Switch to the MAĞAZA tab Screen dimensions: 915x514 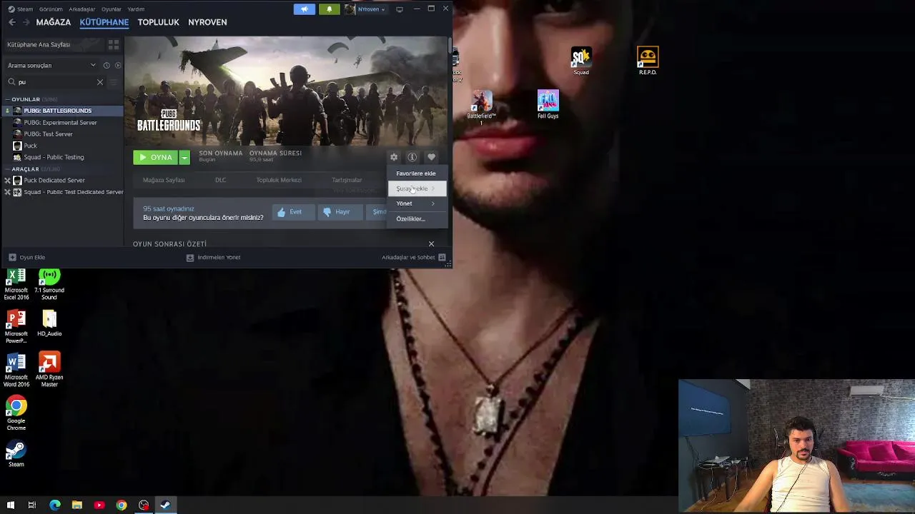[54, 22]
